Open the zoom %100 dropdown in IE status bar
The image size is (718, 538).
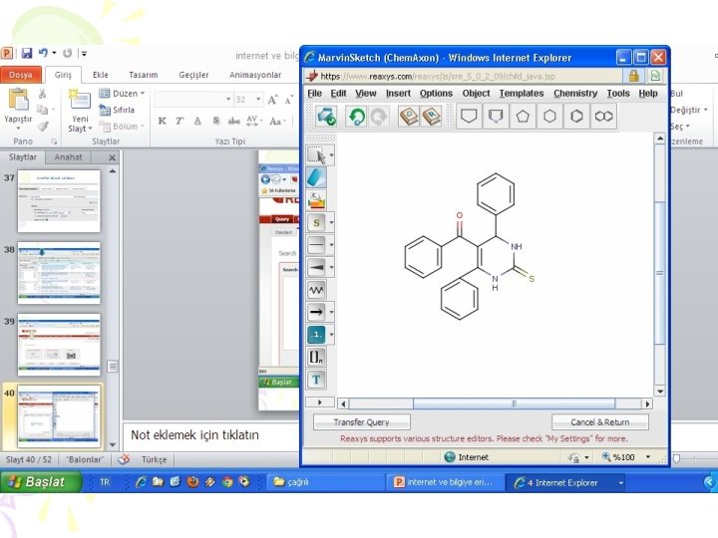click(648, 456)
